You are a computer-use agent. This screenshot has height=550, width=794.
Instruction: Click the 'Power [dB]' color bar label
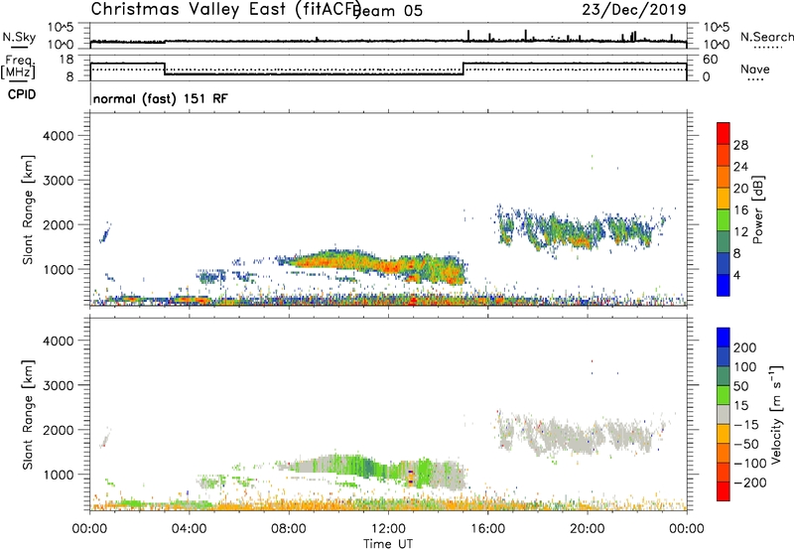[x=757, y=209]
